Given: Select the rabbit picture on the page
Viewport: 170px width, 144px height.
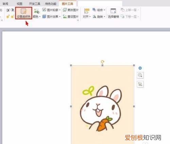Looking at the screenshot, I should [x=102, y=105].
